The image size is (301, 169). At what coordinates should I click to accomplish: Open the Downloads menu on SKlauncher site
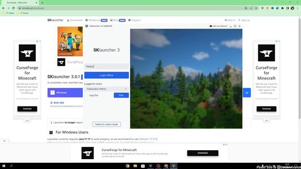75,20
